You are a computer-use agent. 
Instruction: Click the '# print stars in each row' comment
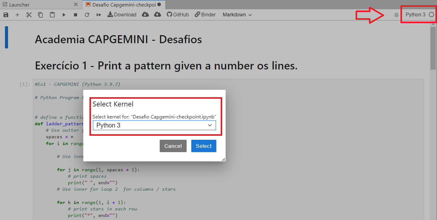[x=102, y=209]
